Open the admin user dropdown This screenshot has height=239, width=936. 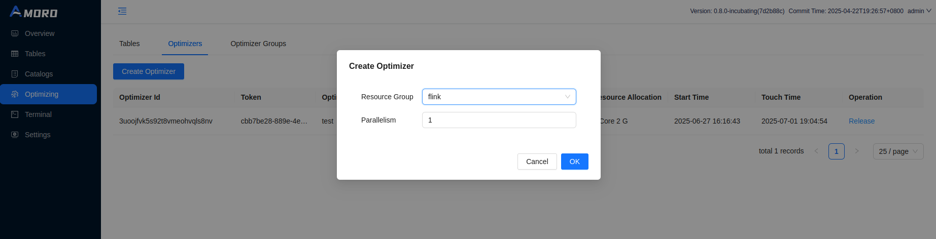point(919,11)
